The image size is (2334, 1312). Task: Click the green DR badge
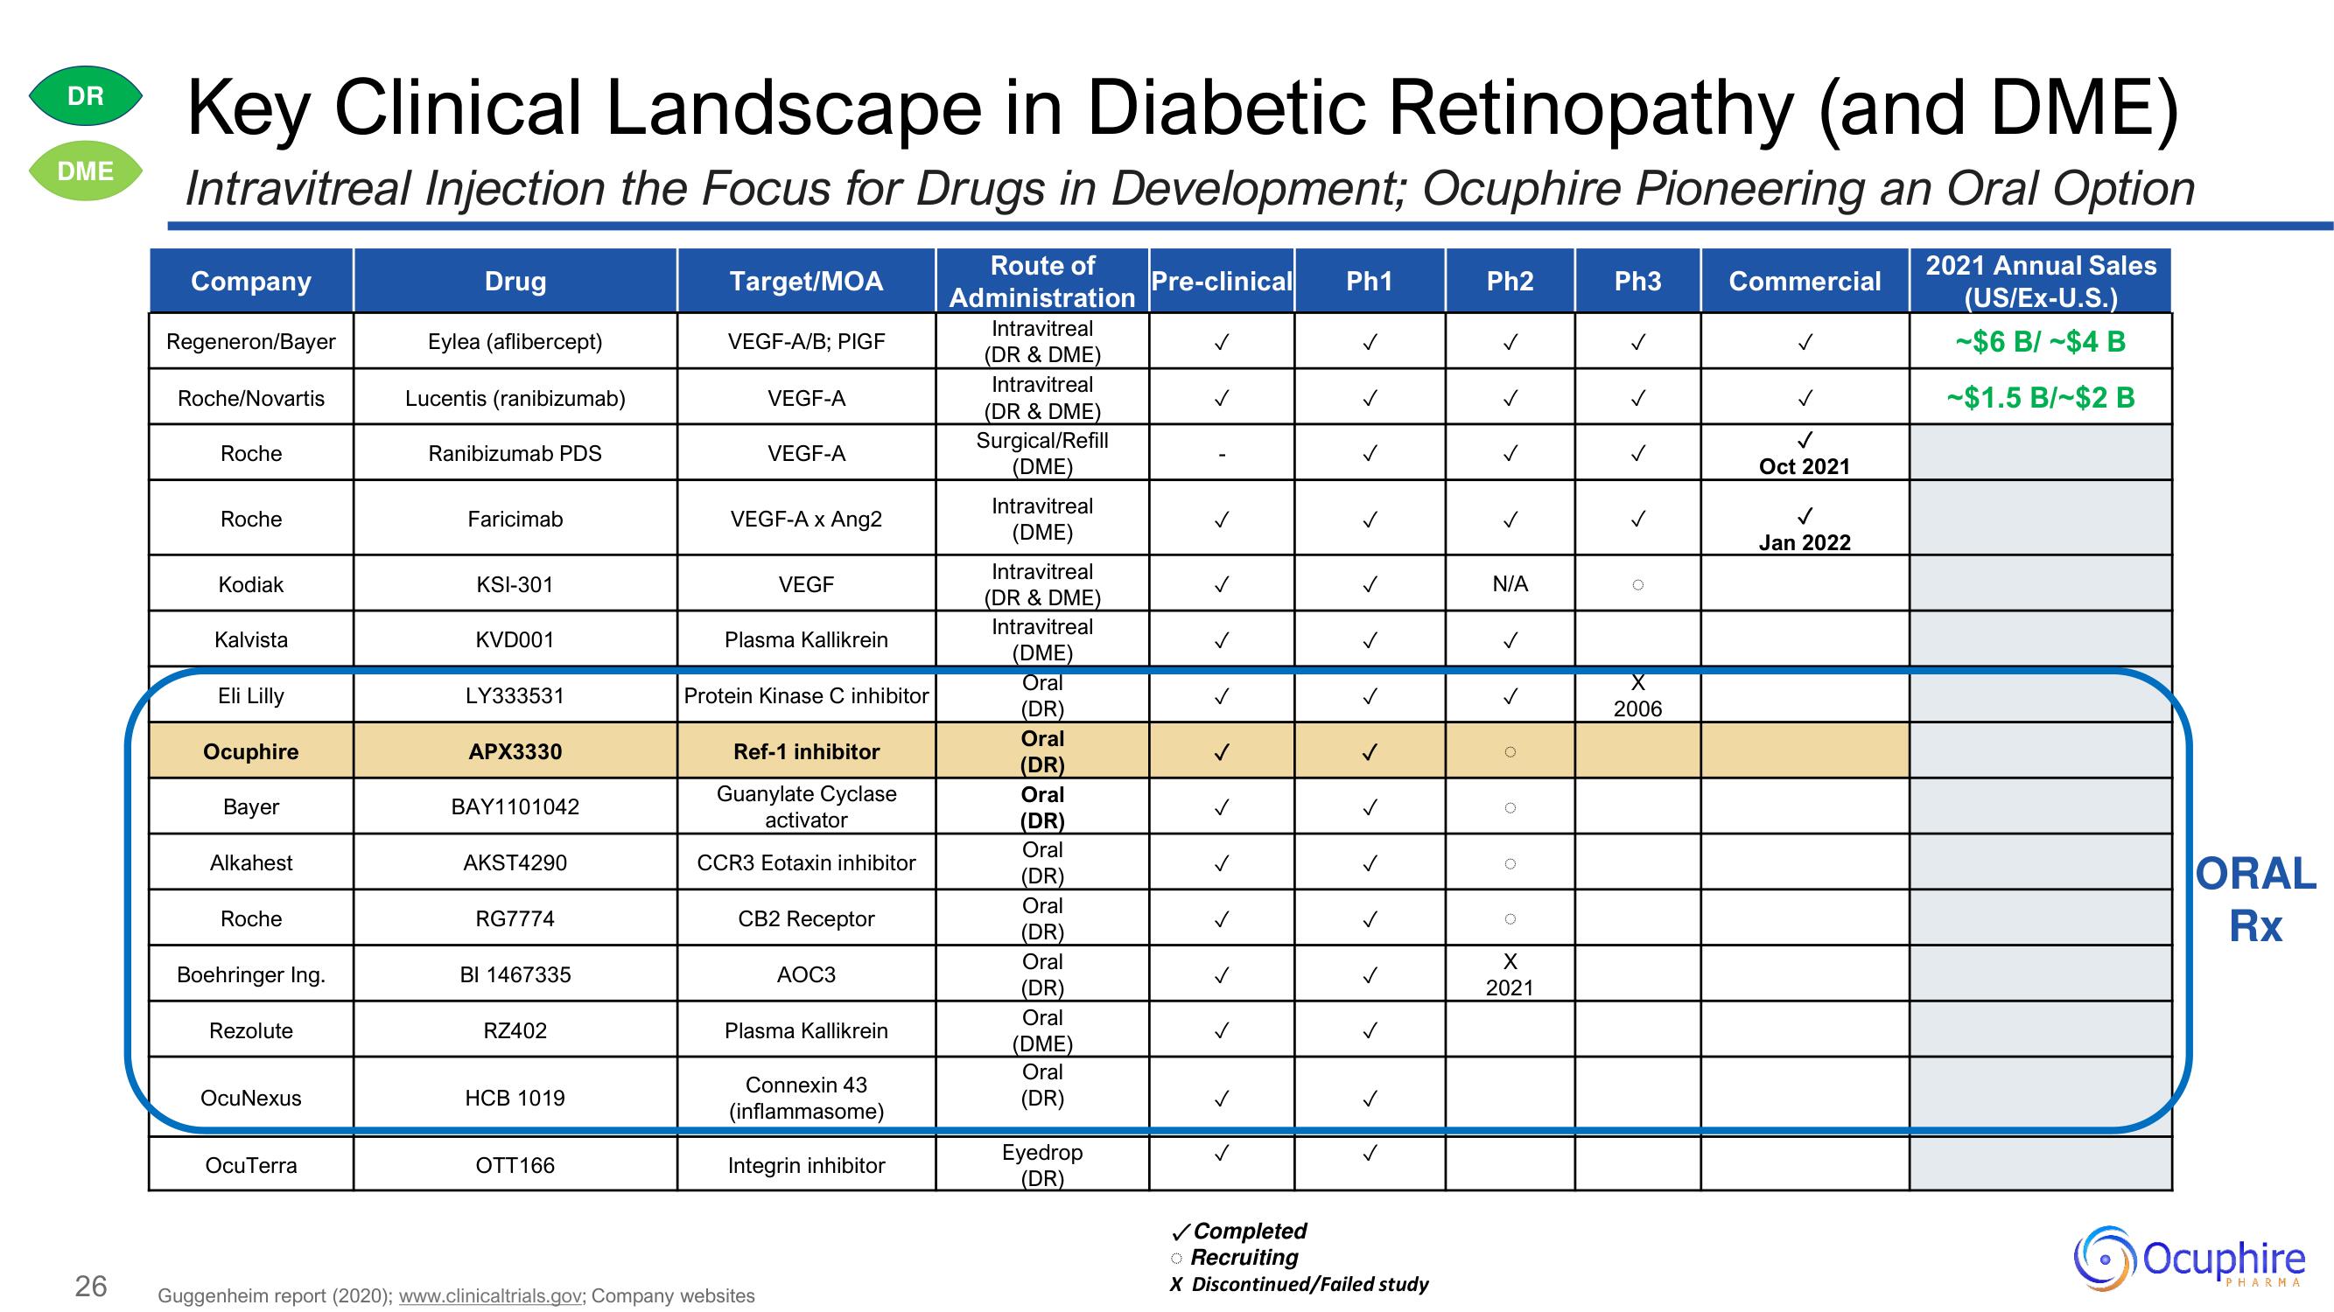tap(85, 96)
